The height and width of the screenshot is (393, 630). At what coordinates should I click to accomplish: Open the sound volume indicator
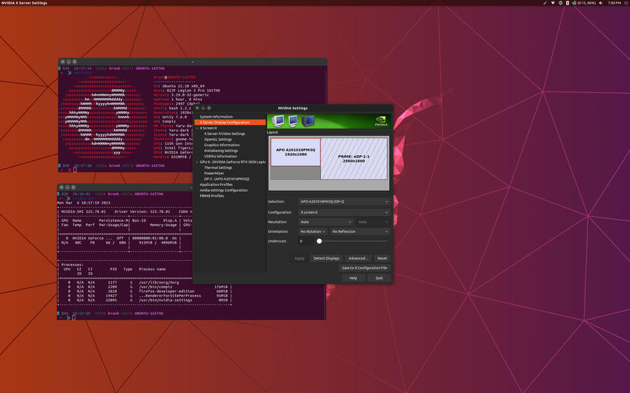click(600, 3)
